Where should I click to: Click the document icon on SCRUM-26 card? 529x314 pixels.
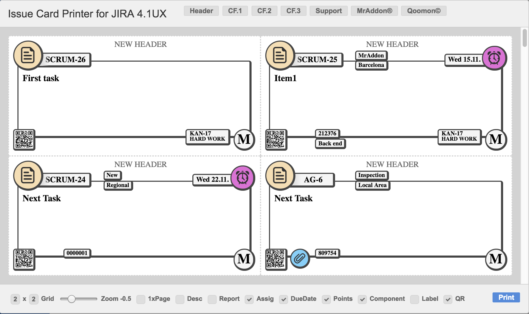[x=28, y=55]
